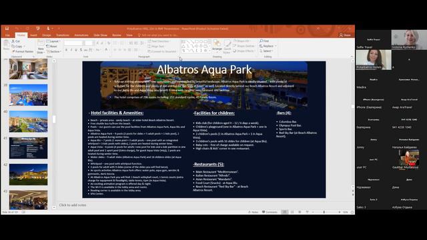Screen dimensions: 427x240
Task: Select slide 40 thumbnail
Action: point(28,121)
